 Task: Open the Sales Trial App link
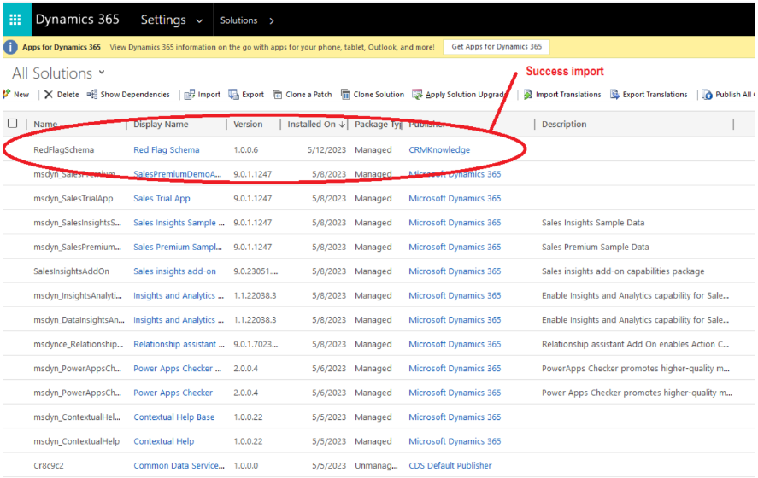click(x=162, y=198)
